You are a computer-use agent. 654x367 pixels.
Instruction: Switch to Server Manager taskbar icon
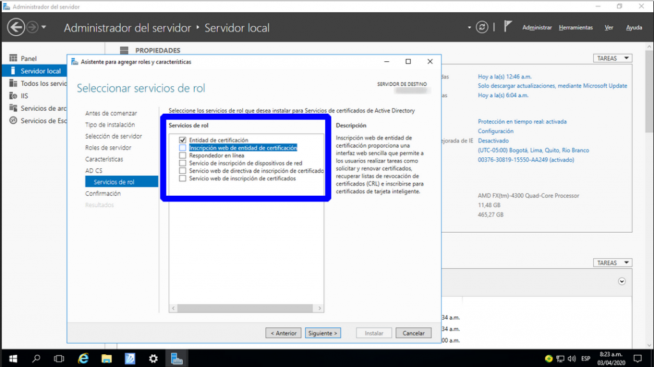click(x=177, y=359)
